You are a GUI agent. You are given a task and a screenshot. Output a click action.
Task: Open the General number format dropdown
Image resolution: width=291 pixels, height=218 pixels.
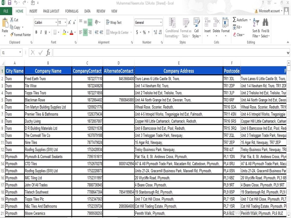(161, 22)
